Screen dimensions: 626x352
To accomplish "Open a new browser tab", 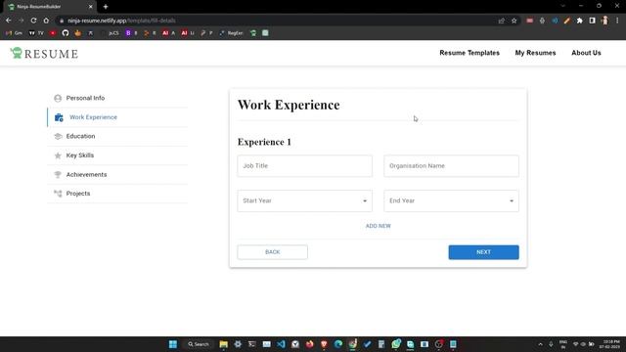I will [106, 7].
